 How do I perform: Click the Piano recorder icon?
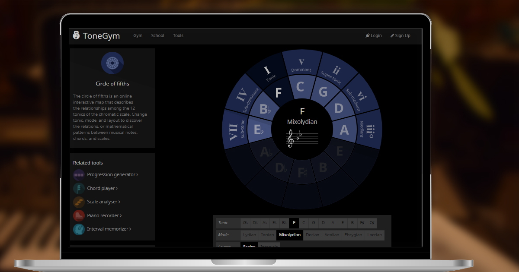(79, 215)
